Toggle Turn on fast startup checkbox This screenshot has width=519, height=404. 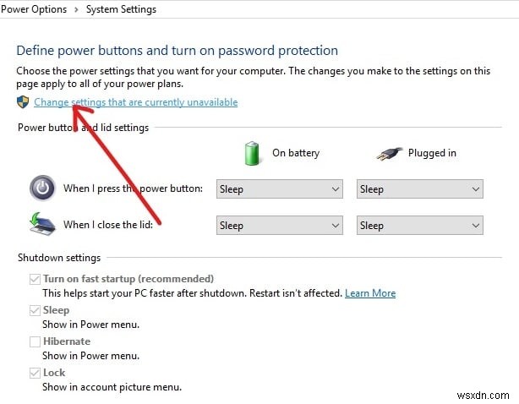(35, 279)
